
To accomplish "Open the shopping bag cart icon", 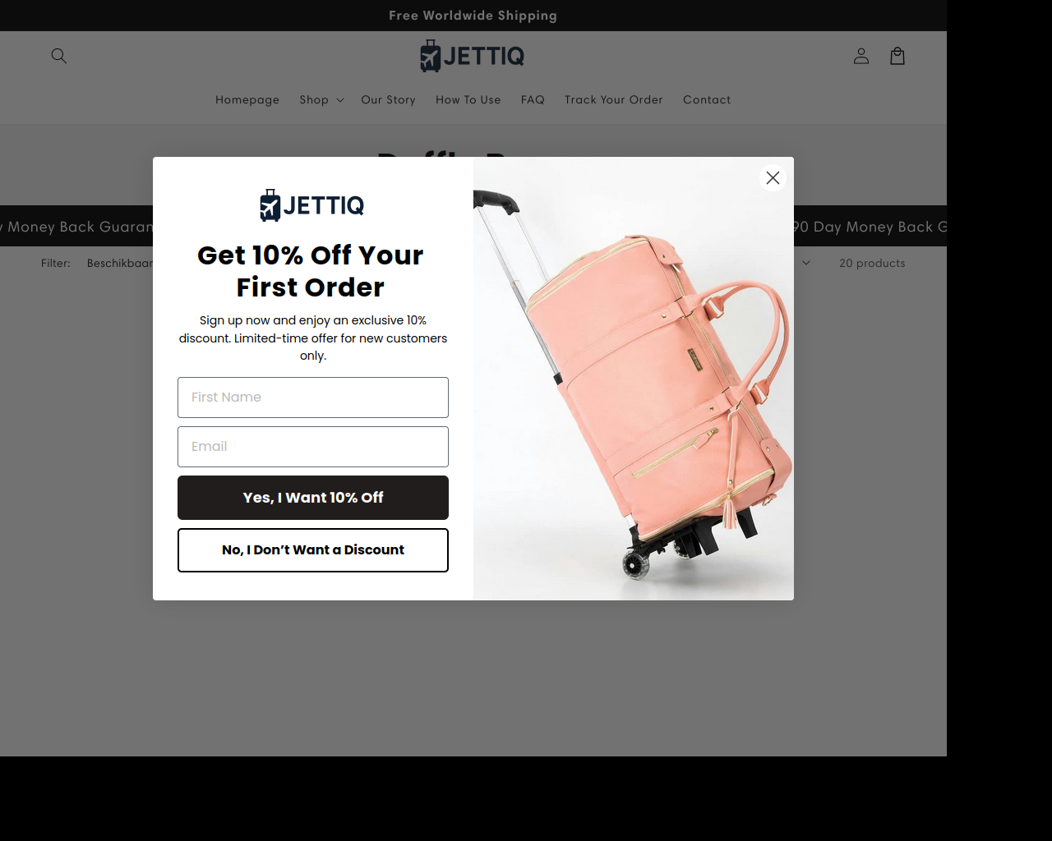I will pyautogui.click(x=897, y=56).
